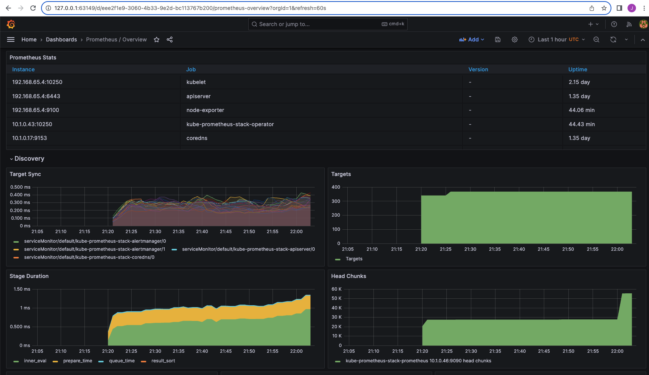Sort table by Uptime column
Screen dimensions: 649x375
pyautogui.click(x=578, y=69)
